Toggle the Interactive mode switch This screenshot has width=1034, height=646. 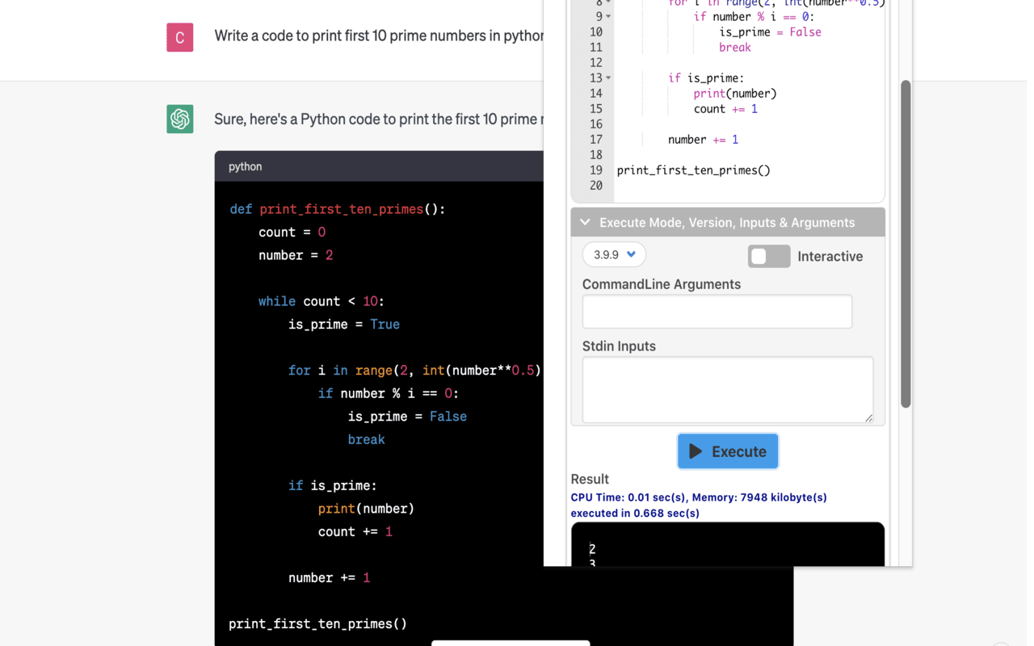(x=769, y=256)
